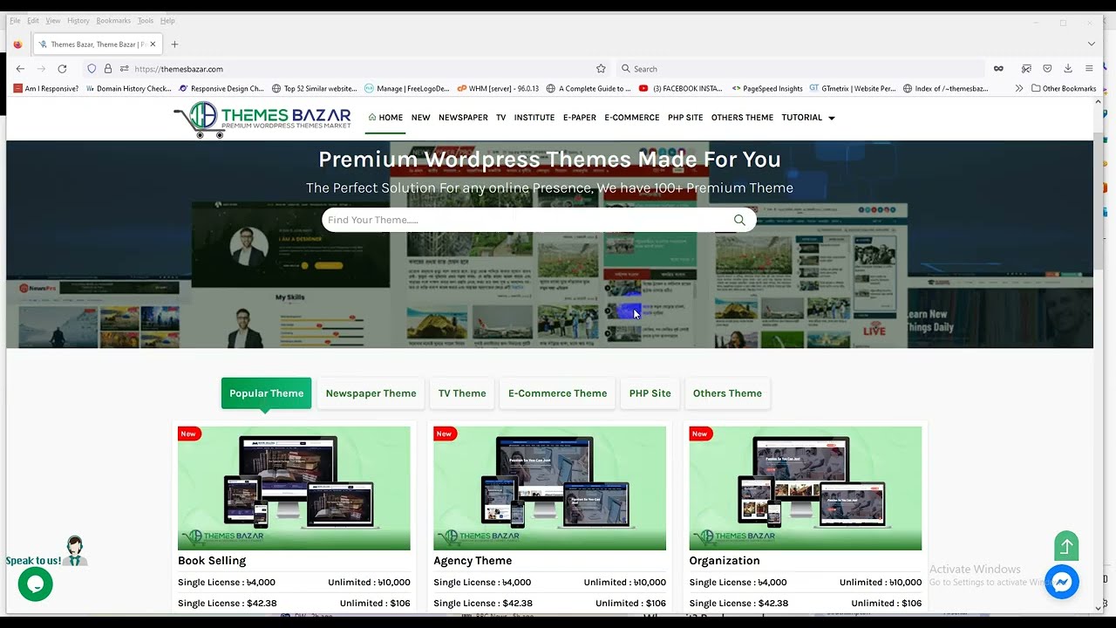The width and height of the screenshot is (1116, 628).
Task: Click the Themes Bazar logo
Action: coord(262,119)
